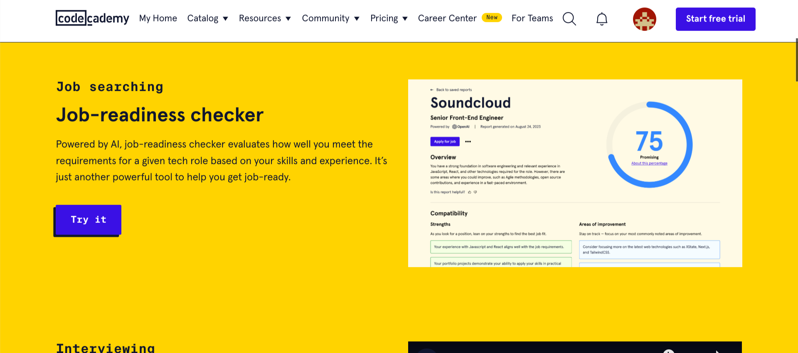798x353 pixels.
Task: Expand the Catalog dropdown
Action: click(207, 18)
